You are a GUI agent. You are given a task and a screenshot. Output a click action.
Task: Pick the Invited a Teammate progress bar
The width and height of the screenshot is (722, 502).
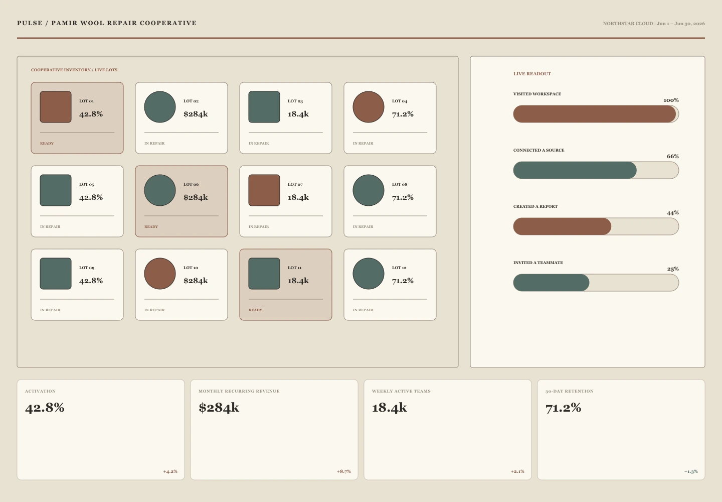pyautogui.click(x=596, y=283)
